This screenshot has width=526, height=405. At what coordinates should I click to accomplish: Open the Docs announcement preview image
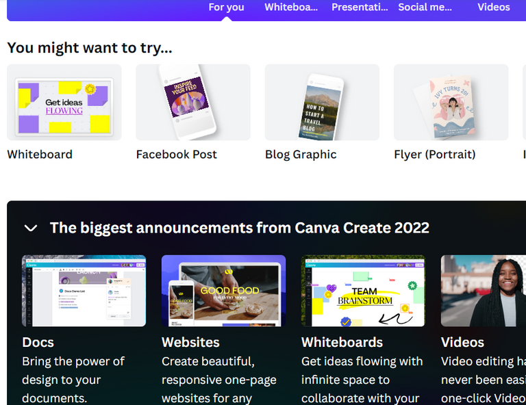[x=84, y=291]
